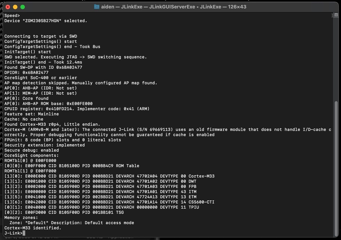Screen dimensions: 341x240
Task: Click the '[0][2]' TSG component row
Action: pos(64,213)
